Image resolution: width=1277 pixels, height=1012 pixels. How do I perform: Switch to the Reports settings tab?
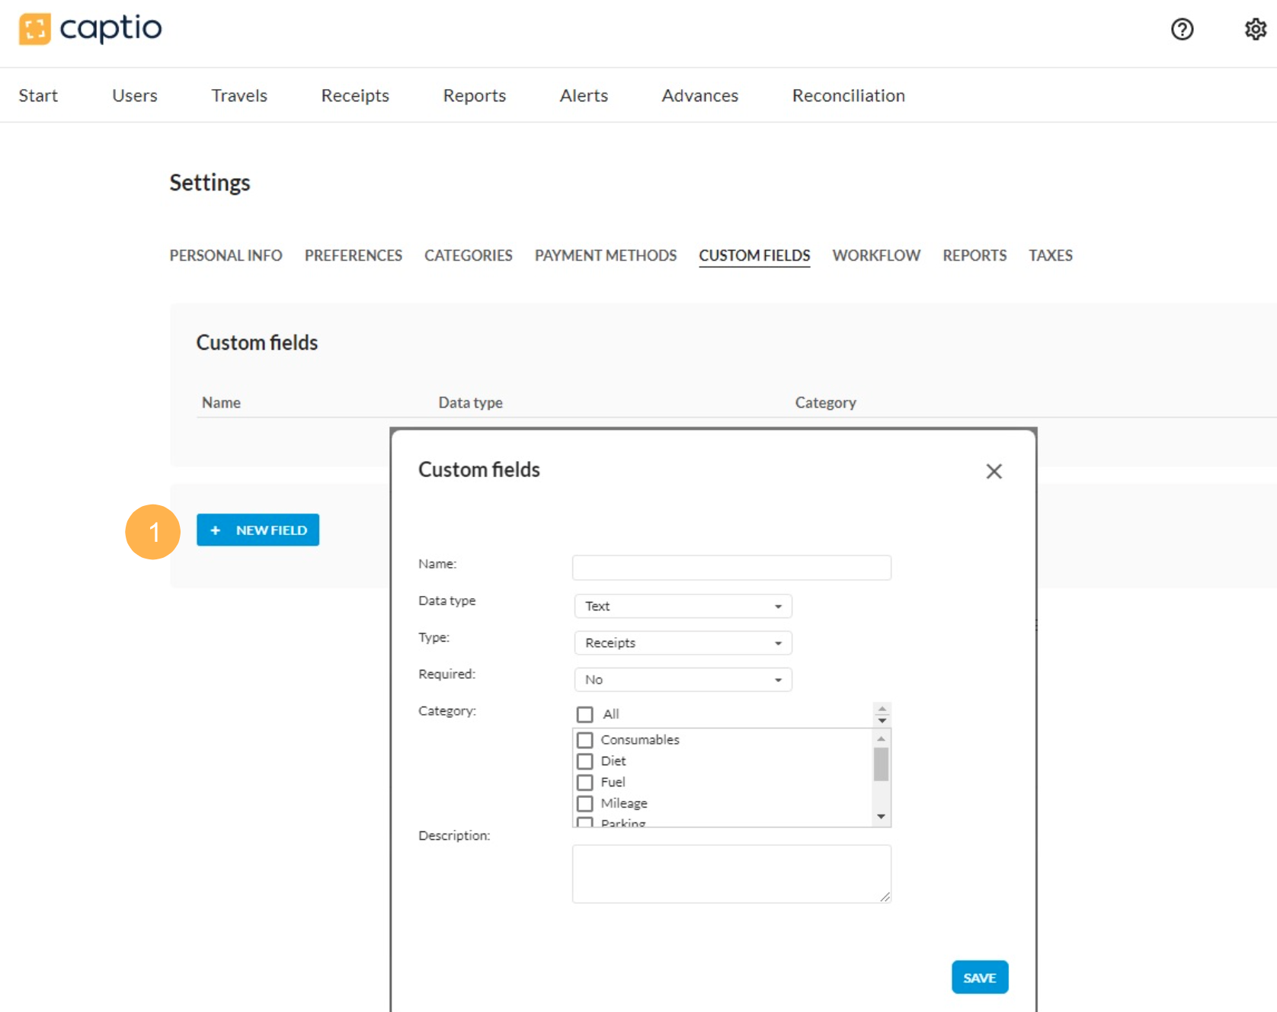tap(975, 255)
